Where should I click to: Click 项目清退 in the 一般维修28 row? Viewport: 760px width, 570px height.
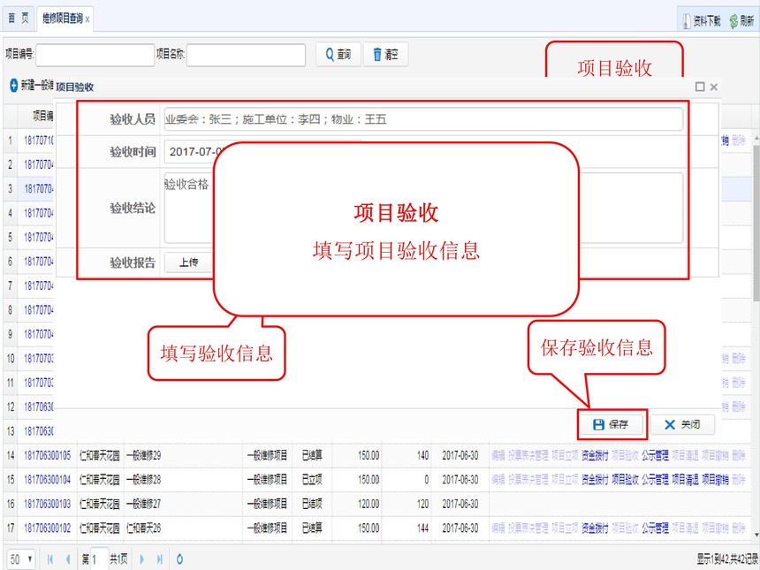pos(685,480)
